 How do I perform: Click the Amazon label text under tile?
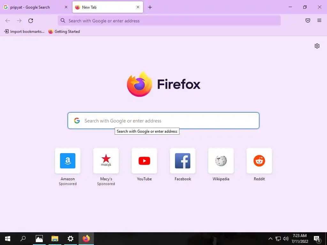pyautogui.click(x=68, y=179)
